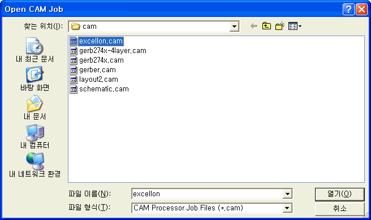Viewport: 371px width, 220px height.
Task: Expand the file name (파일 이름) dropdown arrow
Action: (287, 194)
